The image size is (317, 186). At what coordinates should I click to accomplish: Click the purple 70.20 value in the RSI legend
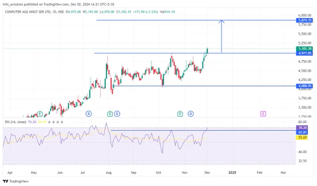coord(32,122)
